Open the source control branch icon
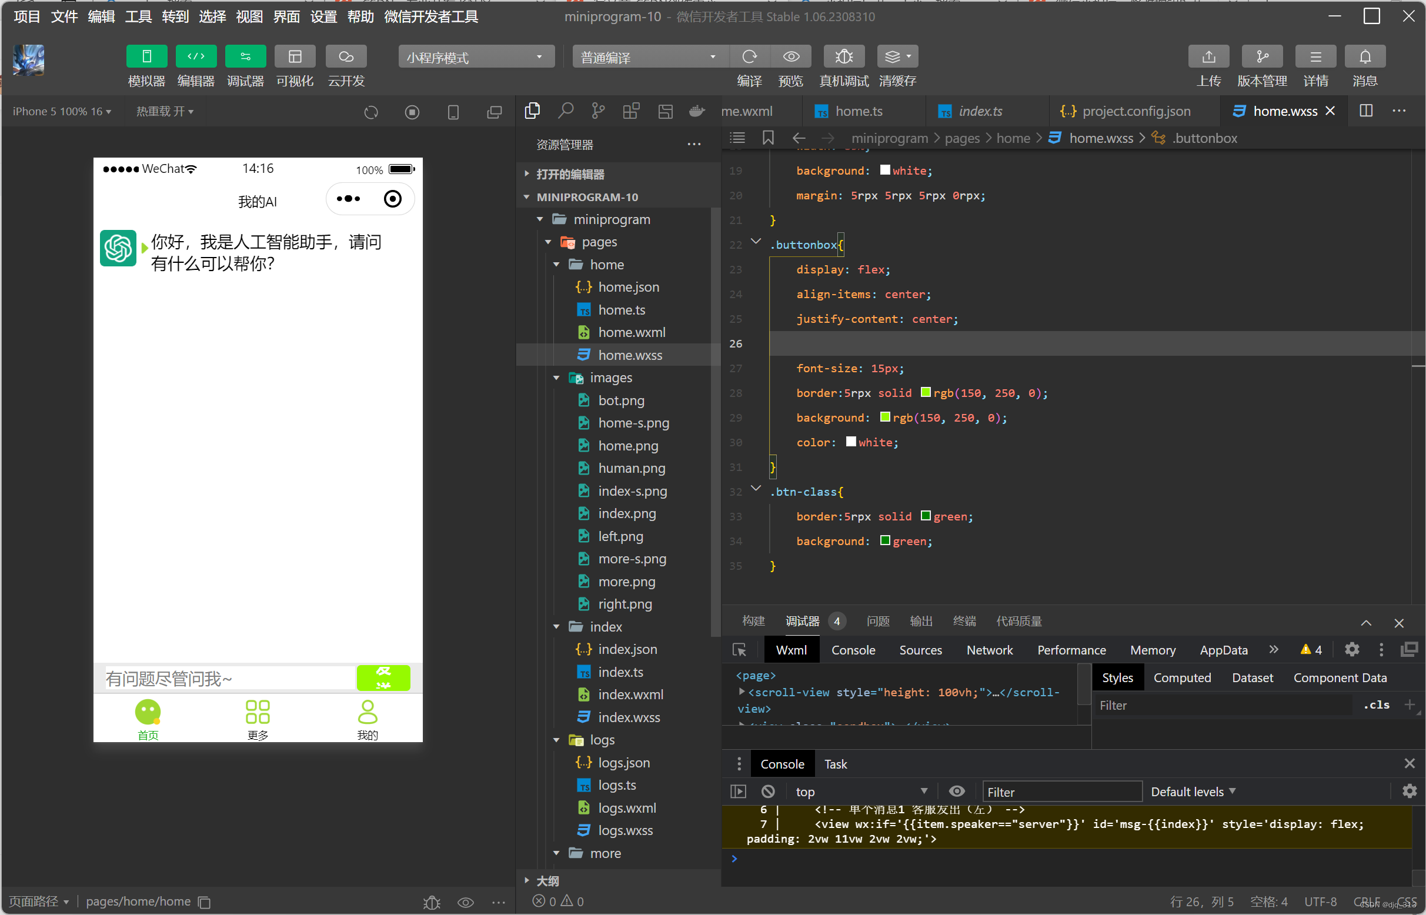Viewport: 1426px width, 915px height. tap(598, 111)
